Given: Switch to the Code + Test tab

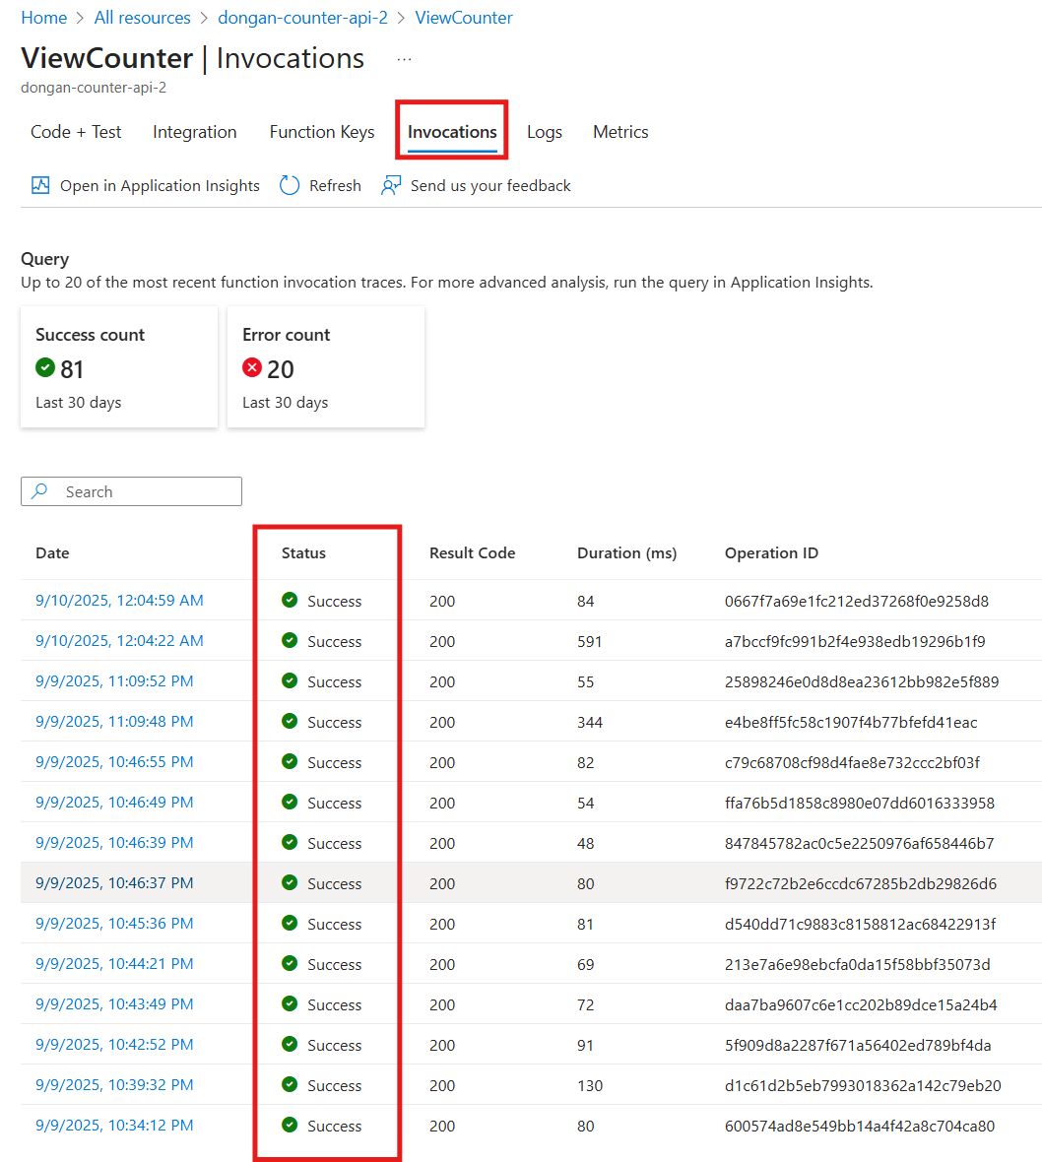Looking at the screenshot, I should (76, 132).
